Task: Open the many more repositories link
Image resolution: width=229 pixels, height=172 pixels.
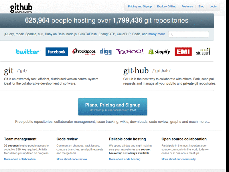Action: pyautogui.click(x=157, y=34)
